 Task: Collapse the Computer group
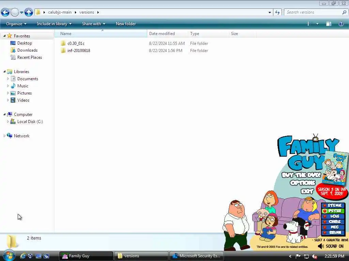click(x=4, y=114)
